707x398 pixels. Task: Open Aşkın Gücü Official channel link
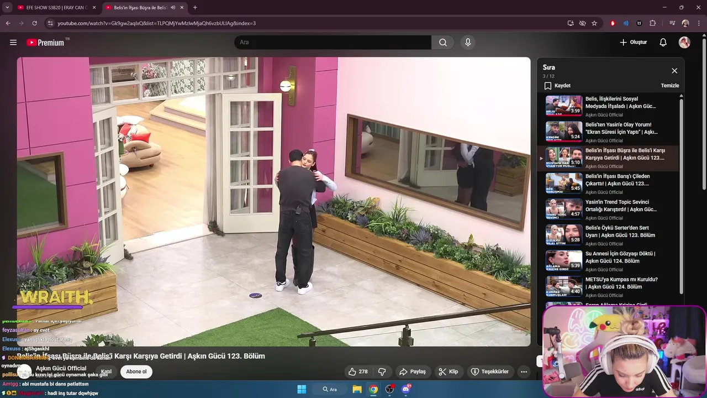tap(61, 368)
